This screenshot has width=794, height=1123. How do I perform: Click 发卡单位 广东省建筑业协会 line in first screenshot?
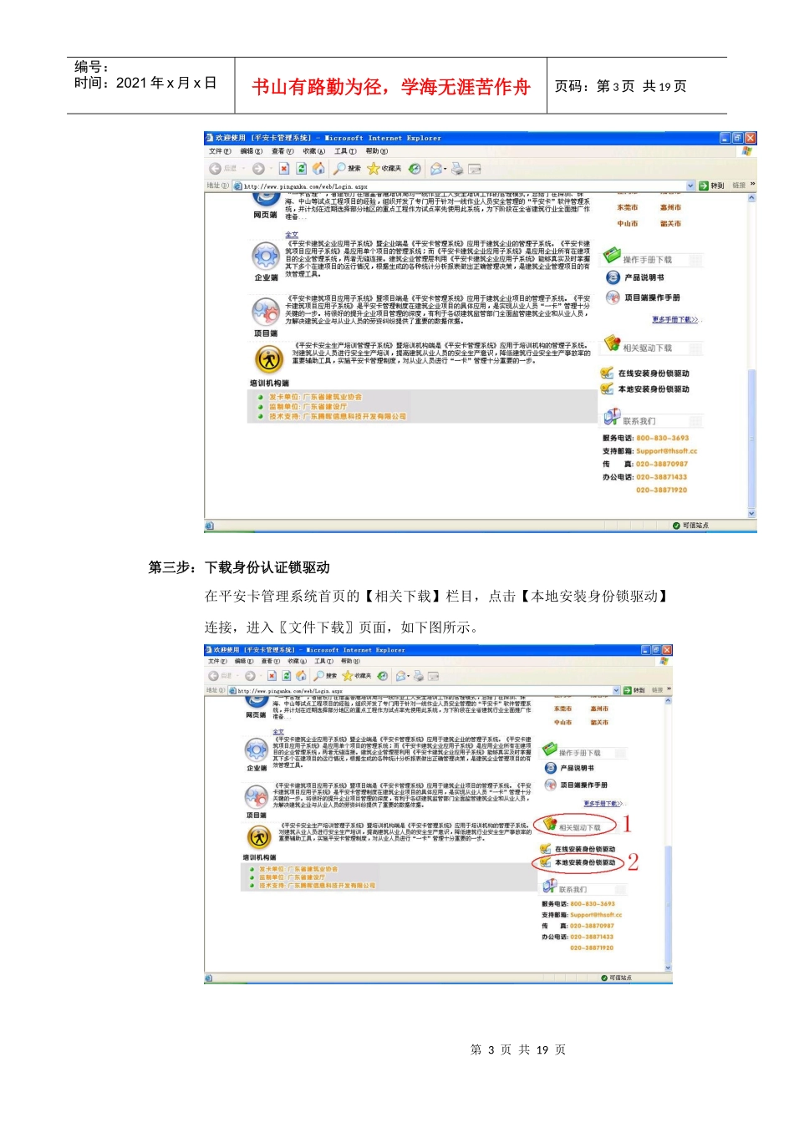[x=315, y=398]
